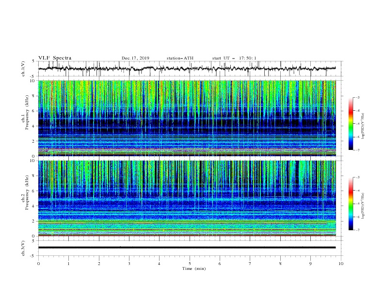This screenshot has width=384, height=296.
Task: Click the time axis tick label '1'
Action: click(x=68, y=264)
